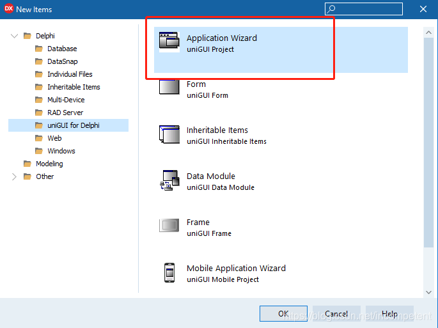The image size is (438, 328).
Task: Click the DataSnap folder icon
Action: (x=39, y=61)
